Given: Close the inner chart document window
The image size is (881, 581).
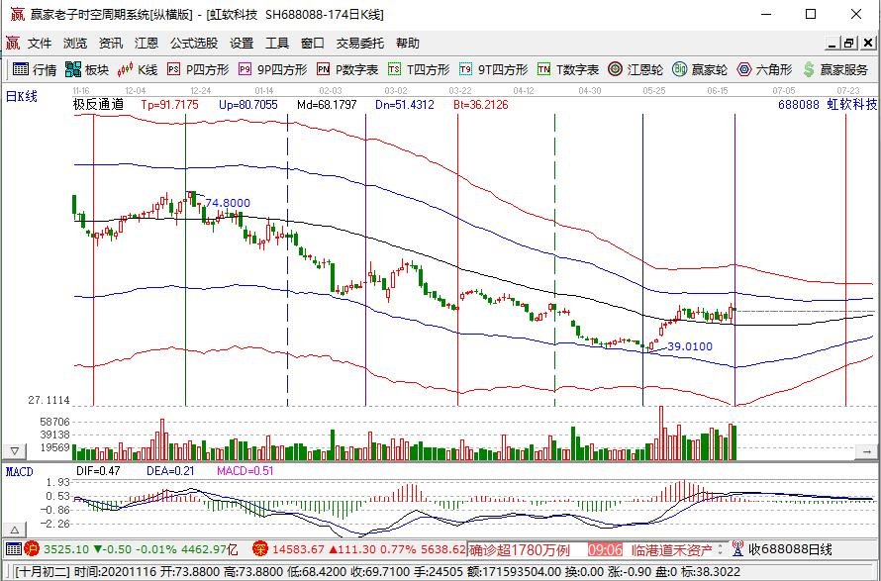Looking at the screenshot, I should click(867, 43).
